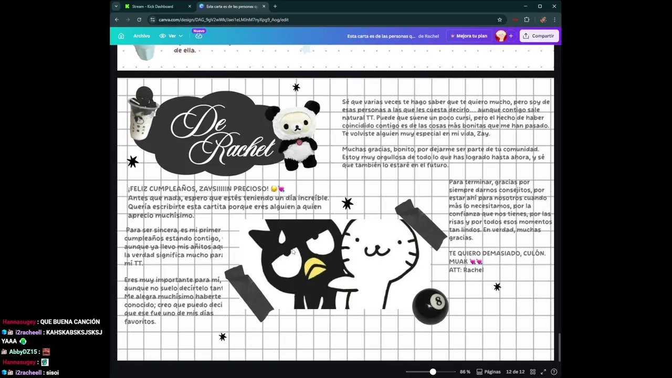672x378 pixels.
Task: Click the AbbyDZ15 chat username
Action: [x=23, y=352]
